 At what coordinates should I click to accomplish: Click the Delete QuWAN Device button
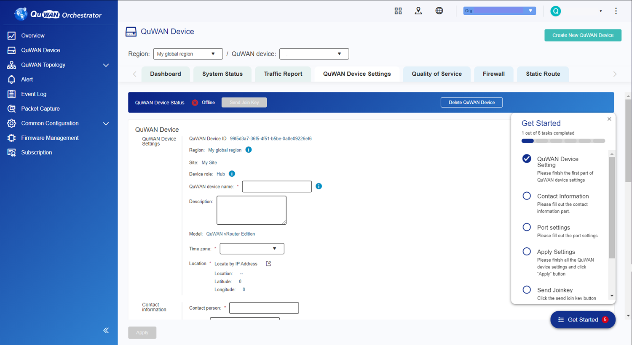[x=471, y=103]
